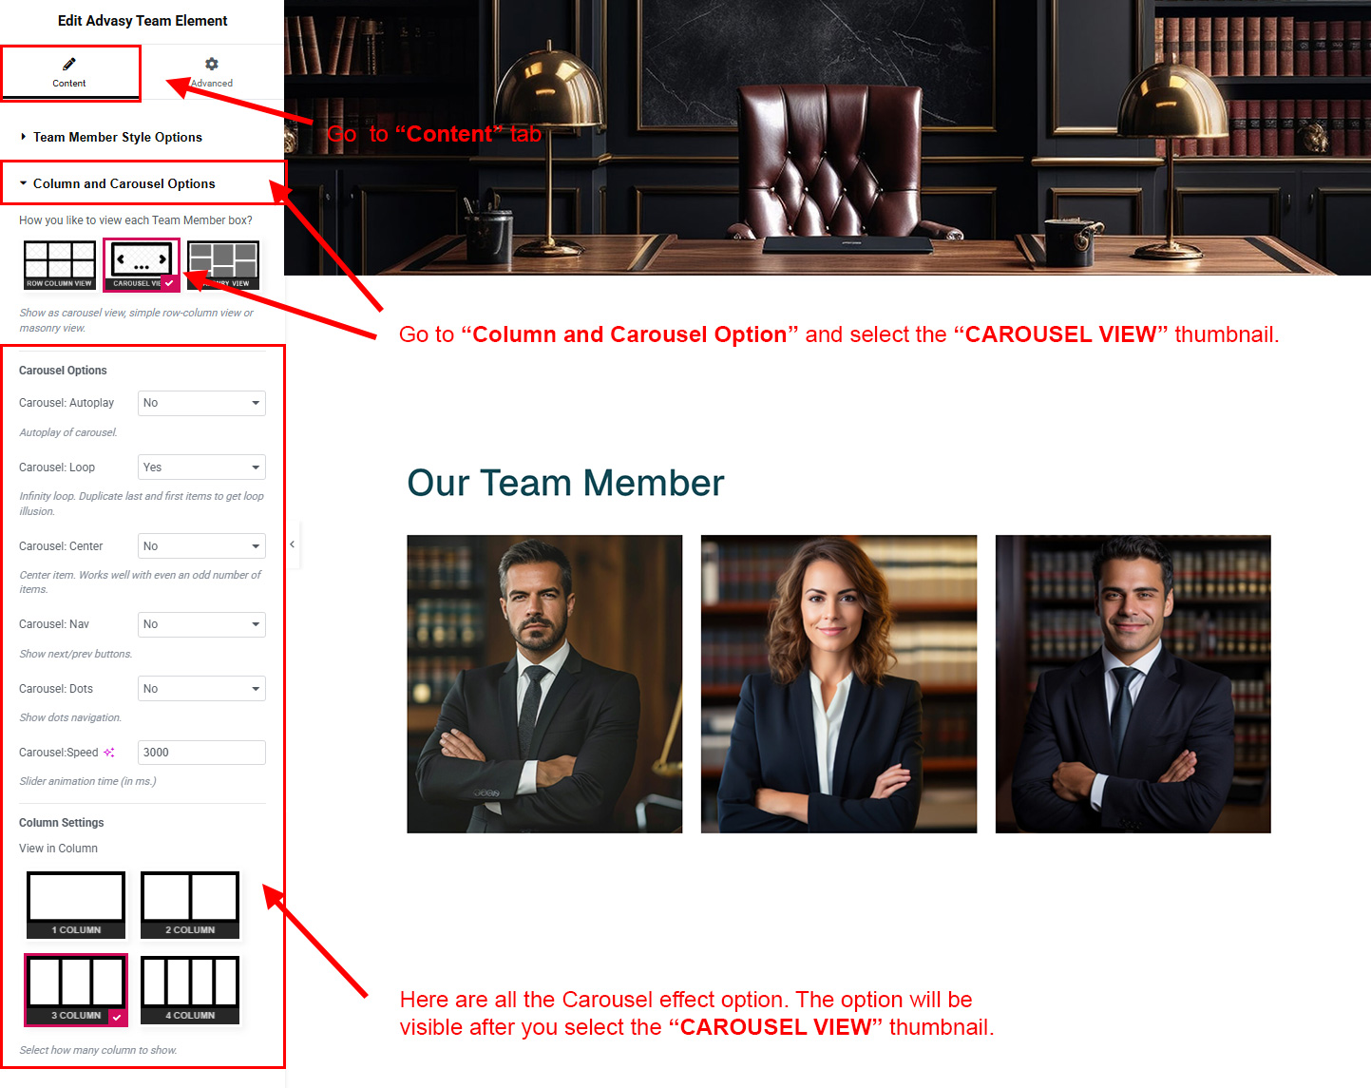Image resolution: width=1371 pixels, height=1088 pixels.
Task: Switch to the Content tab
Action: tap(69, 72)
